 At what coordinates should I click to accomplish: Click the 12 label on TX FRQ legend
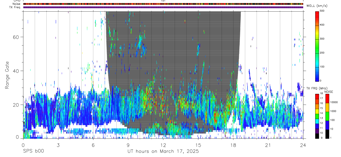pos(321,123)
